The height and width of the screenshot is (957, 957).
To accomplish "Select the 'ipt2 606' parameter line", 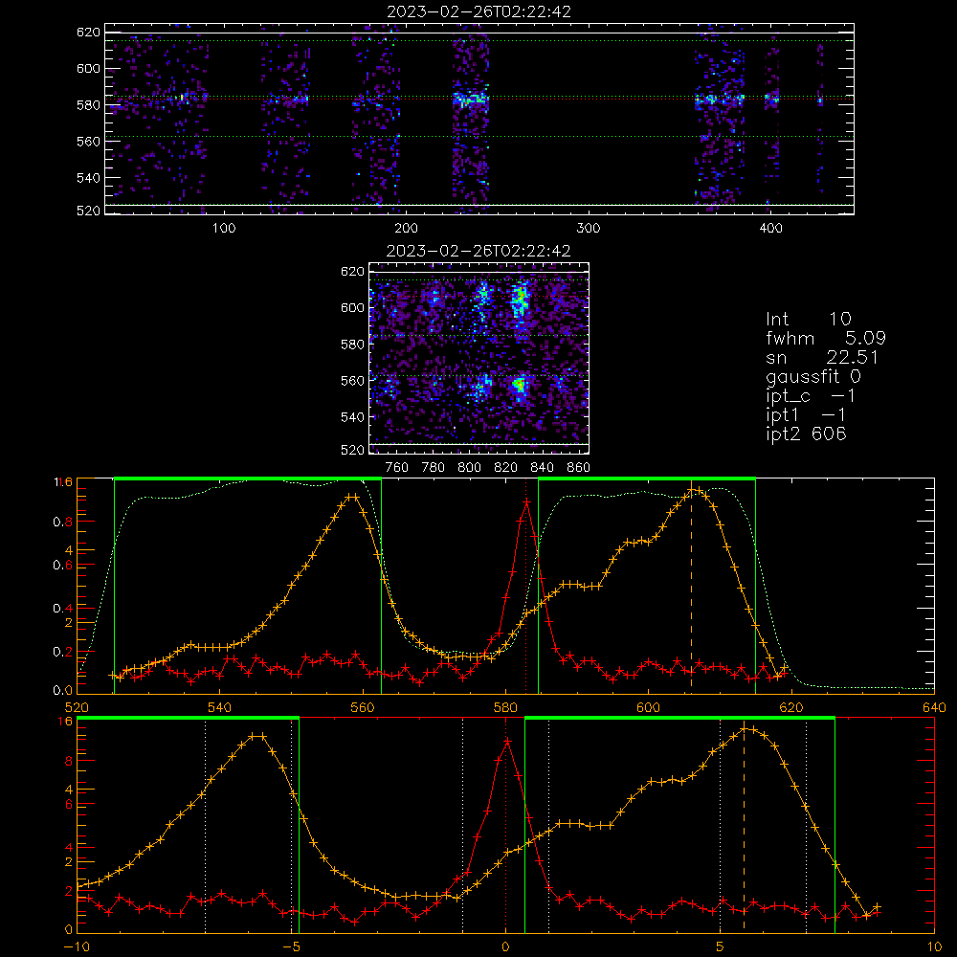I will [x=806, y=434].
